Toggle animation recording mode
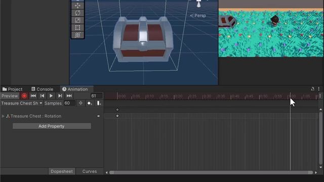This screenshot has height=182, width=324. (x=24, y=96)
